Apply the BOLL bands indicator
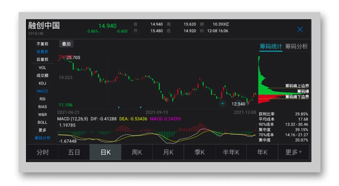 (x=42, y=123)
